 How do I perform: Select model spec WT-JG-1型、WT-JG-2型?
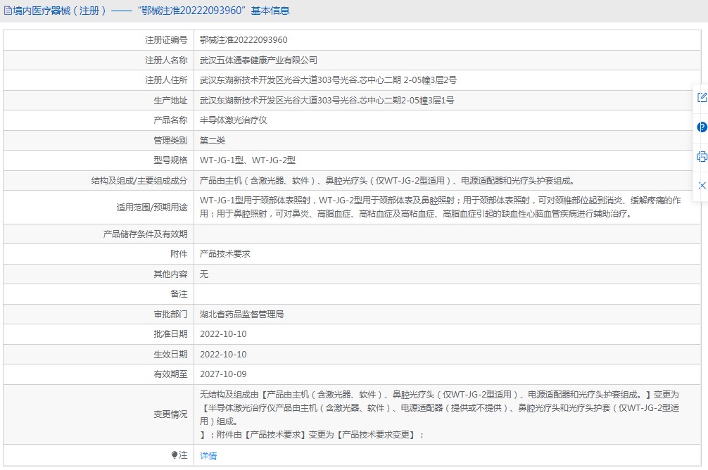coord(248,160)
